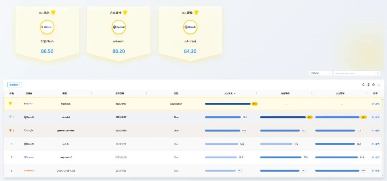Open the 2025-06 month dropdown

coord(320,73)
